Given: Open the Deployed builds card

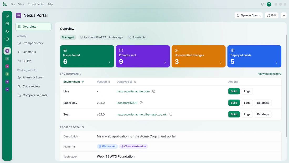Looking at the screenshot, I should click(x=254, y=56).
